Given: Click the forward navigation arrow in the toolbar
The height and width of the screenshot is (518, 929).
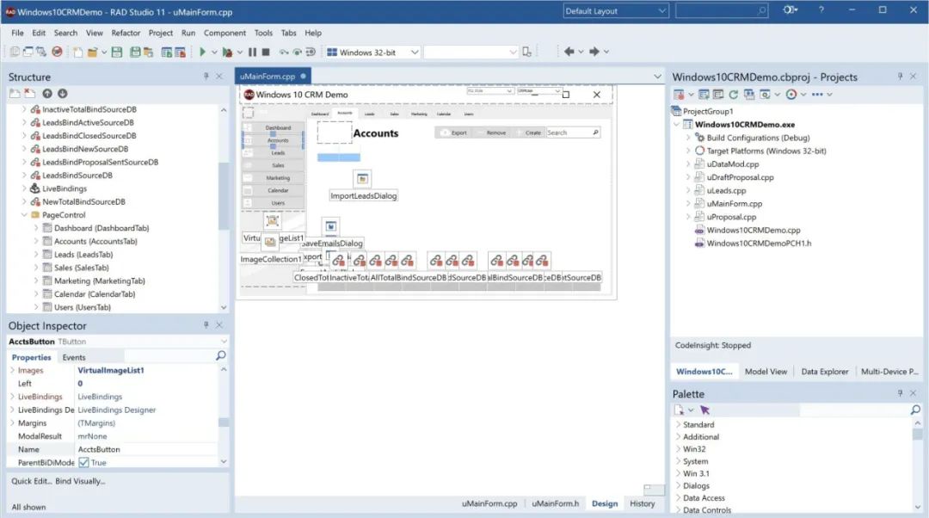Looking at the screenshot, I should (594, 52).
